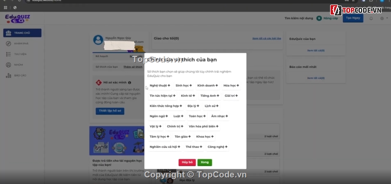Screen dimensions: 391x184
Task: Confirm with the green Xong button
Action: click(205, 162)
